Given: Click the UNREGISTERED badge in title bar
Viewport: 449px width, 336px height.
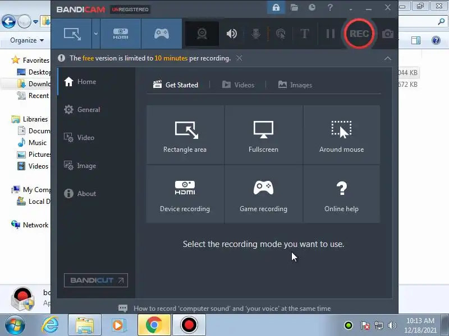Looking at the screenshot, I should (x=130, y=10).
